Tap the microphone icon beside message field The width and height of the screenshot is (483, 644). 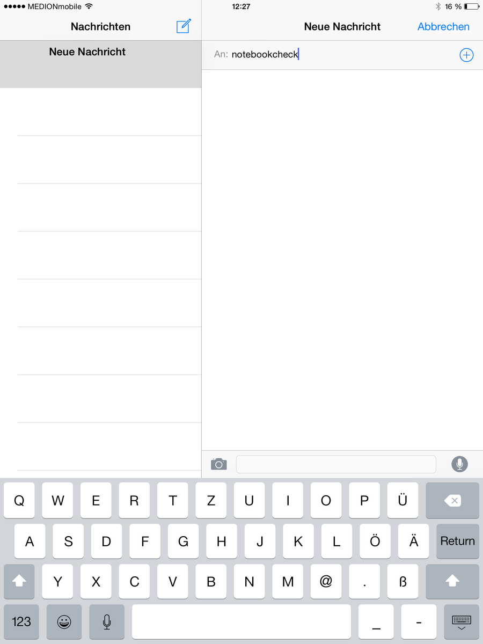click(x=460, y=464)
